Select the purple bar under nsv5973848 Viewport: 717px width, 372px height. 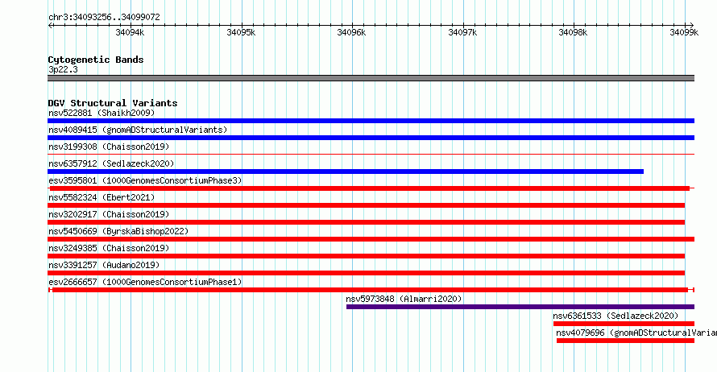(520, 307)
